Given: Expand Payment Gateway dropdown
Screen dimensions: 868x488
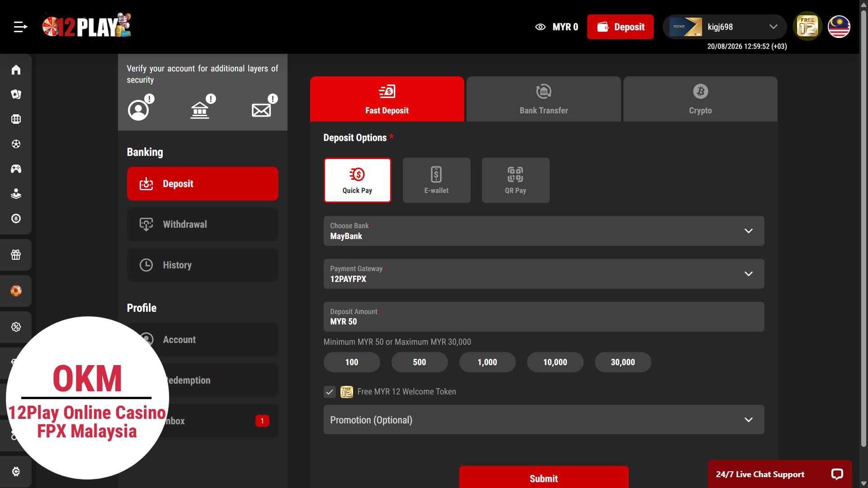Looking at the screenshot, I should click(x=544, y=274).
